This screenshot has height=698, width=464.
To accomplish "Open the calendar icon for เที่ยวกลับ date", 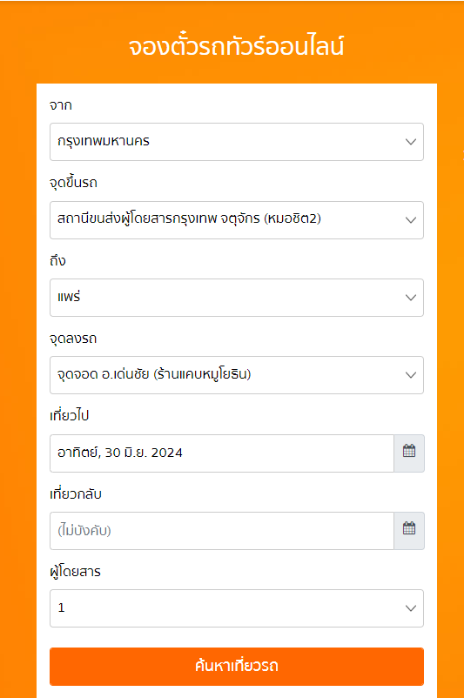I will click(409, 531).
